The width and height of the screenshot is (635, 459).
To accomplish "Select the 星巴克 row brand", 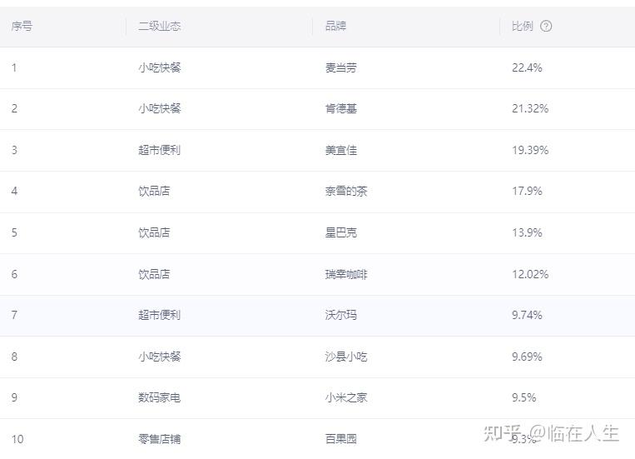I will click(341, 232).
